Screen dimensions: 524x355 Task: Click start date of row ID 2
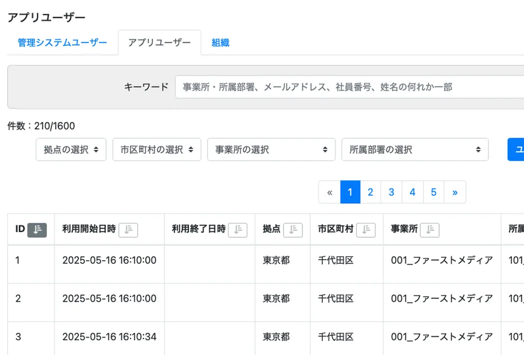coord(110,298)
